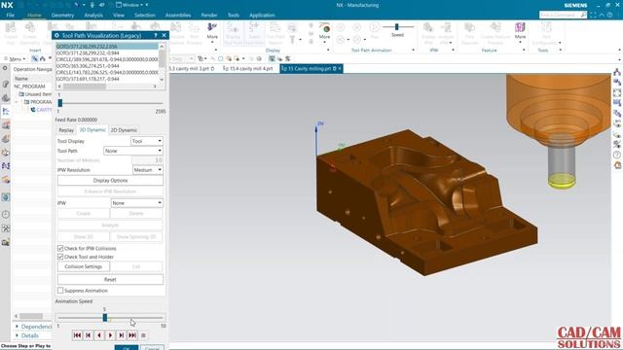The height and width of the screenshot is (350, 623).
Task: Click the minimize ribbon caret icon
Action: click(x=602, y=15)
